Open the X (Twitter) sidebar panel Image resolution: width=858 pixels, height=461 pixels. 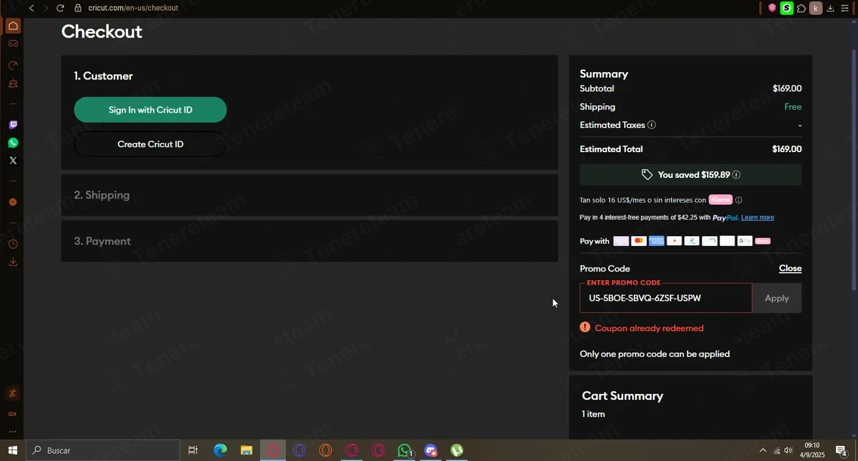pyautogui.click(x=13, y=161)
